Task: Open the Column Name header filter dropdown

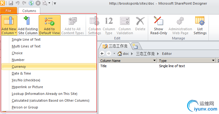Action: pos(154,60)
